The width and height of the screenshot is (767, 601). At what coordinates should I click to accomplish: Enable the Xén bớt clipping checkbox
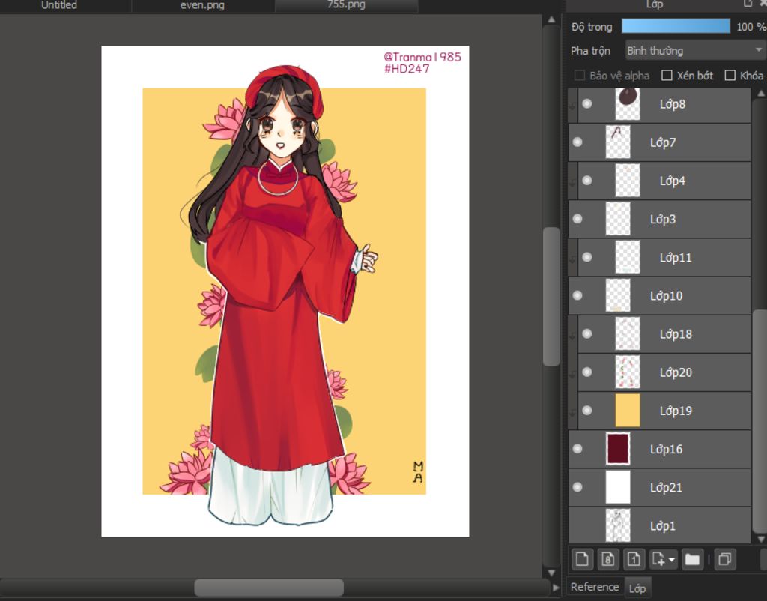[667, 76]
